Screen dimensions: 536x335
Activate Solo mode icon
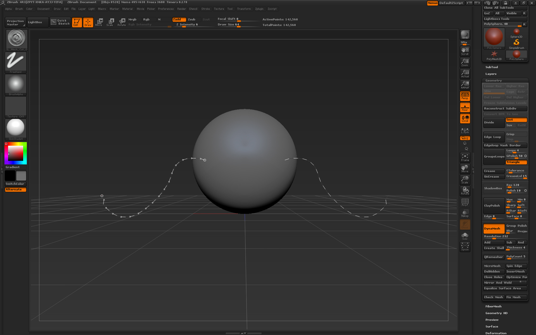[465, 236]
